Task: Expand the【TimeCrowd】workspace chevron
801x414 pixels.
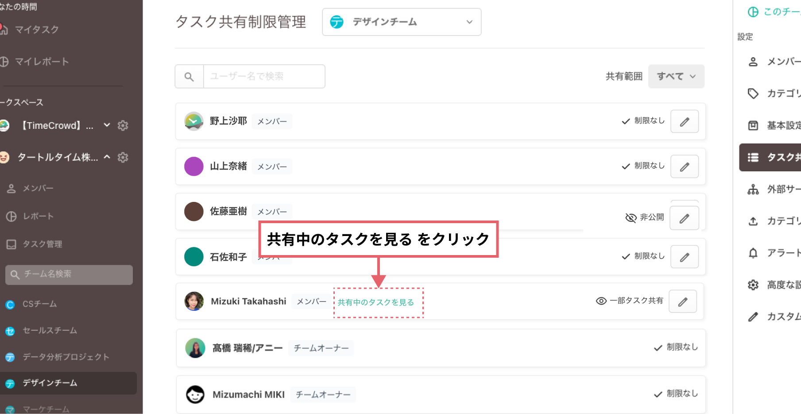Action: point(107,125)
